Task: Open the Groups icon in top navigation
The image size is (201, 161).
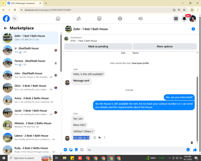Action: (120, 19)
